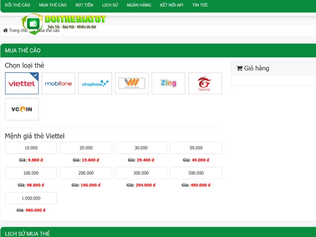Click the price text 19.600 đ
Viewport: 316px width, 237px height.
(90, 160)
